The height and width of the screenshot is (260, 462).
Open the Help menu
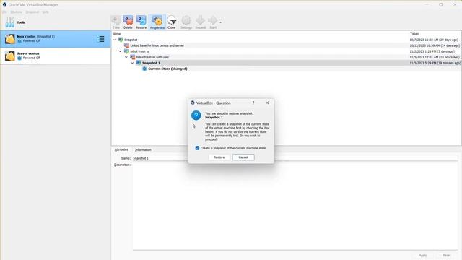[45, 12]
